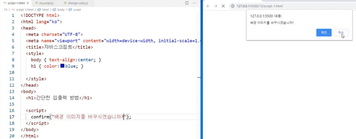Close the script-1.html editor tab
Screen dimensions: 356x139
coord(28,3)
